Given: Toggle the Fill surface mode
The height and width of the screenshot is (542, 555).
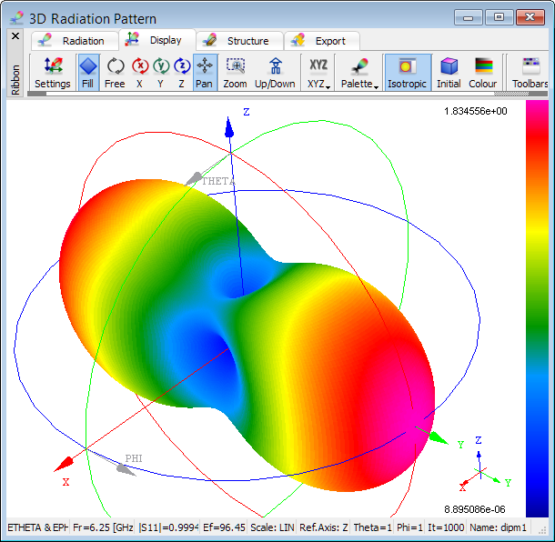Looking at the screenshot, I should coord(87,72).
